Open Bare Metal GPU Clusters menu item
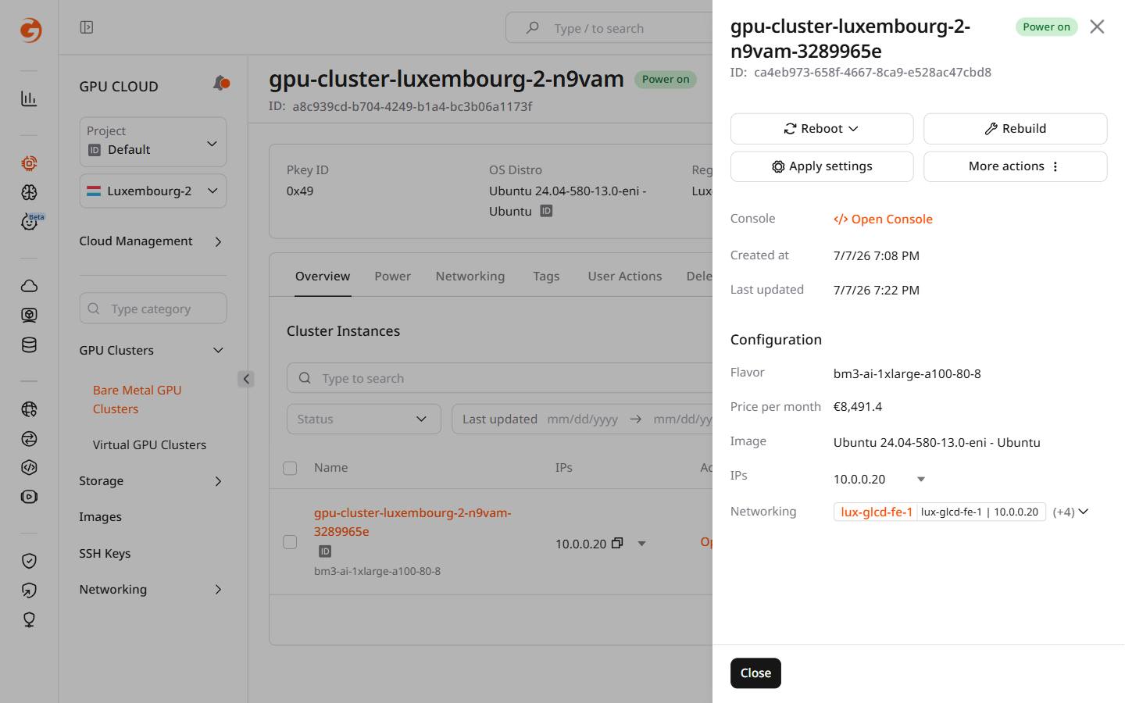Image resolution: width=1125 pixels, height=703 pixels. coord(137,399)
